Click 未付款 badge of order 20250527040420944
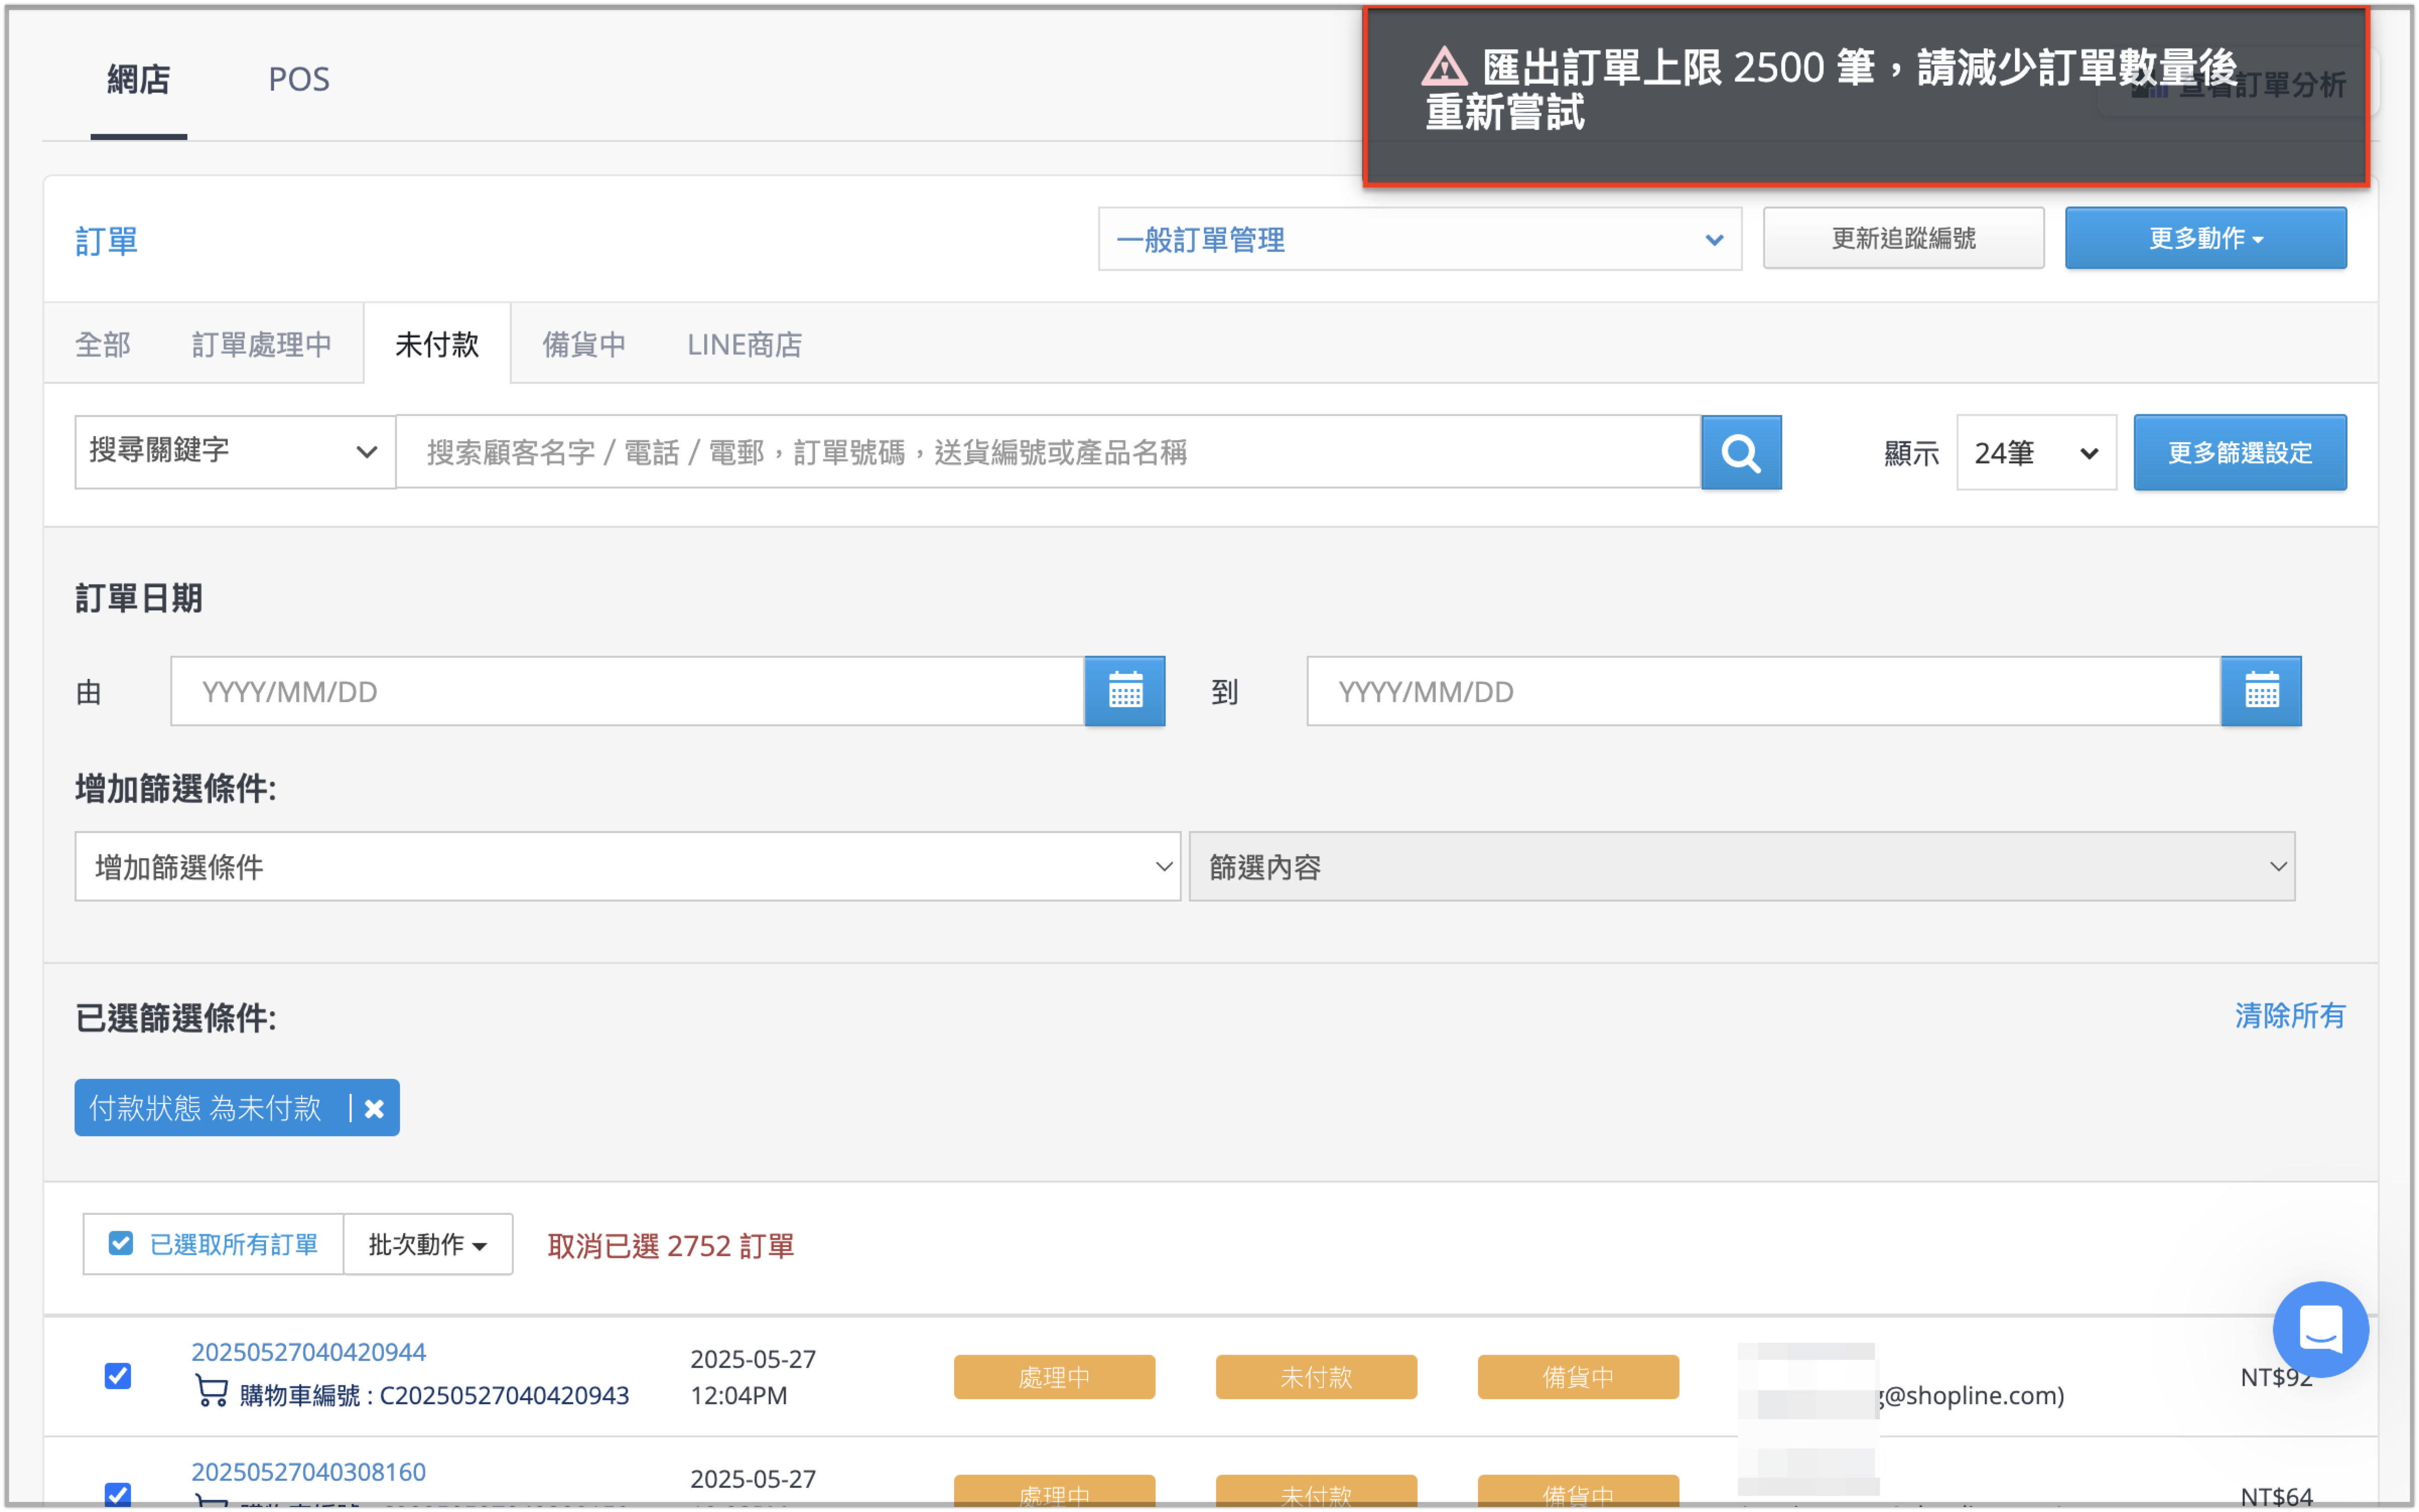This screenshot has width=2419, height=1512. tap(1316, 1376)
